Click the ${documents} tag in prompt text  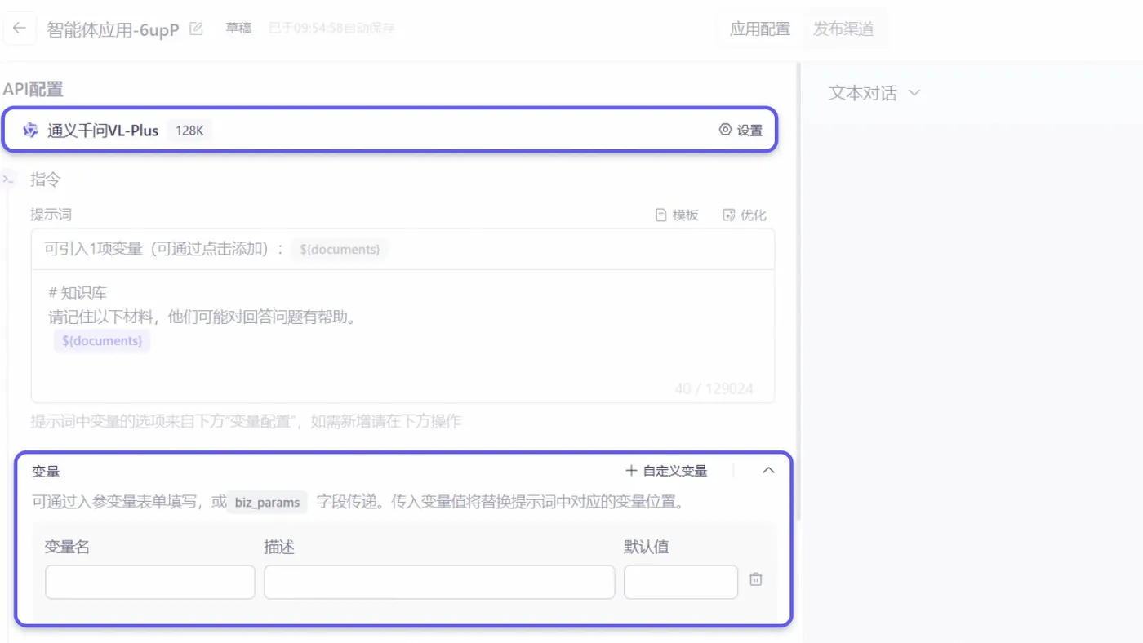[x=102, y=340]
